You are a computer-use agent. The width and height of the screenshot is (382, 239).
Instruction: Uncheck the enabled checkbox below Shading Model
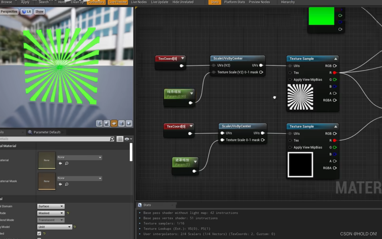coord(39,233)
